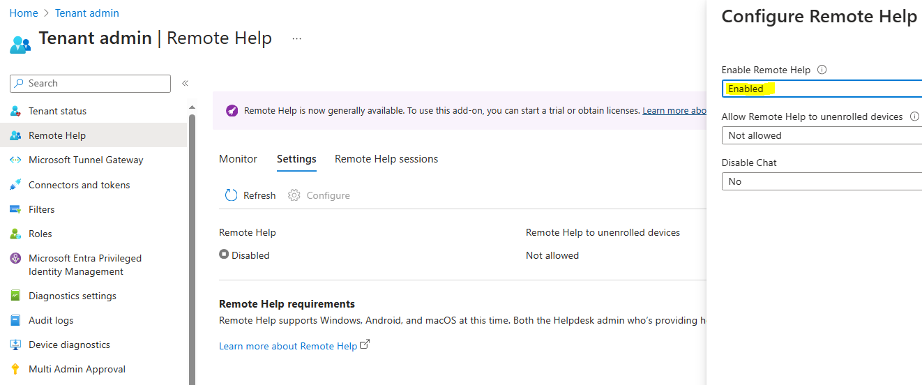Click the Tenant status sidebar icon
The height and width of the screenshot is (385, 922).
click(x=15, y=112)
